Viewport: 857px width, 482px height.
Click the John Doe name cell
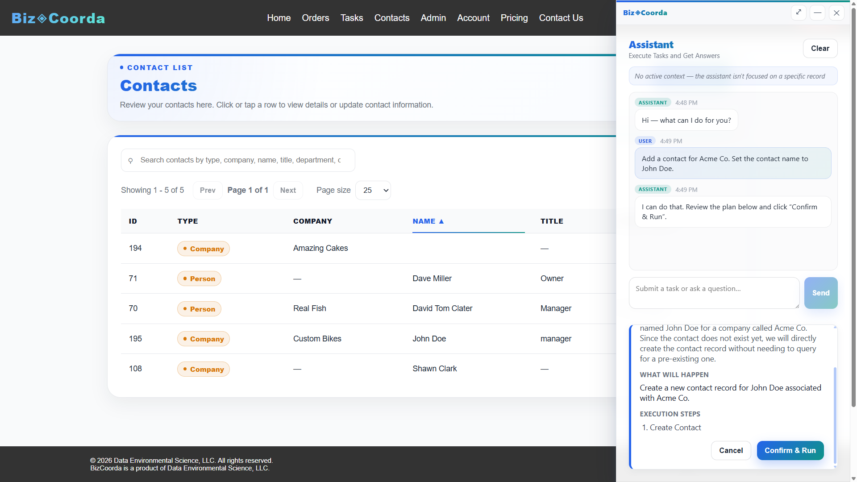429,339
